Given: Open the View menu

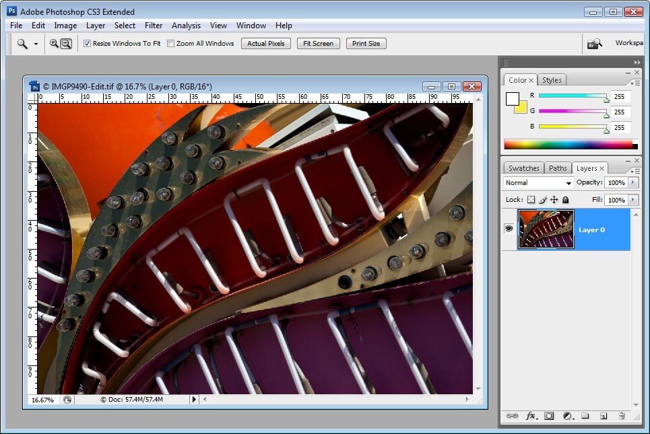Looking at the screenshot, I should tap(218, 26).
